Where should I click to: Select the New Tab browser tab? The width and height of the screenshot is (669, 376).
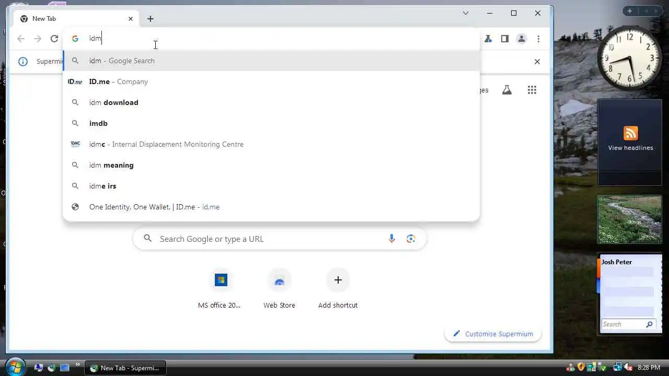[x=76, y=19]
